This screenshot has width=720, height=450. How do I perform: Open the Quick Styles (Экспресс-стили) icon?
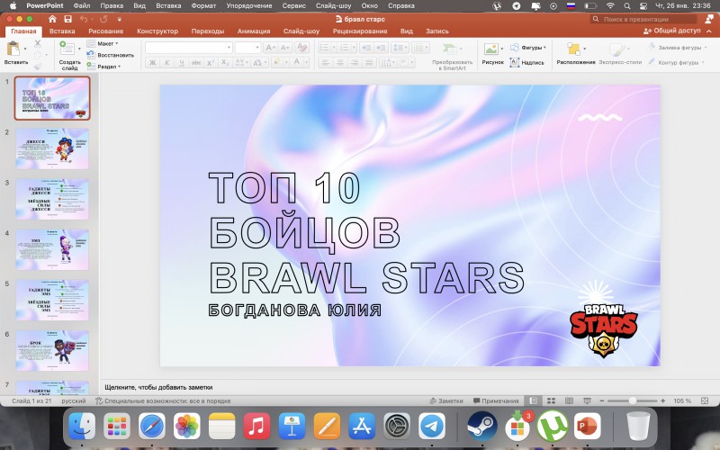click(617, 49)
